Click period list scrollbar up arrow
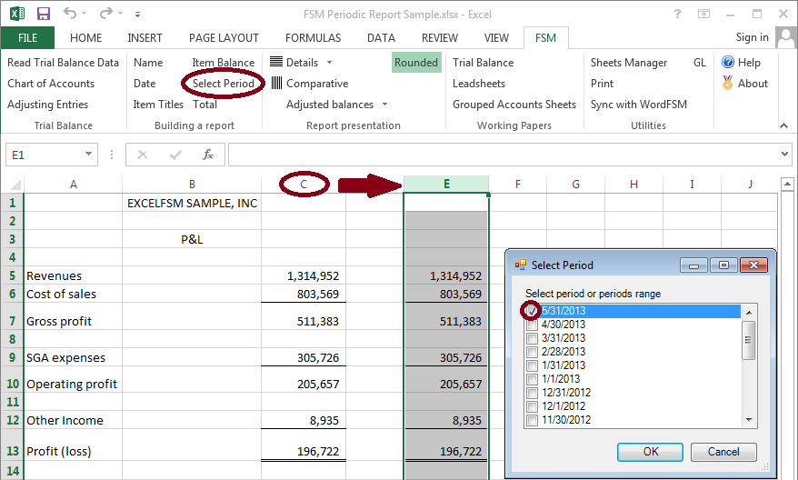This screenshot has height=480, width=798. tap(749, 312)
